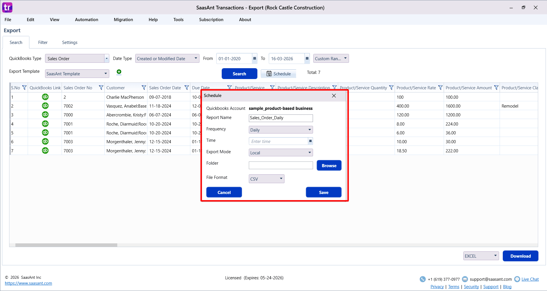Click the Schedule button
Screen dimensions: 547x291
point(278,74)
